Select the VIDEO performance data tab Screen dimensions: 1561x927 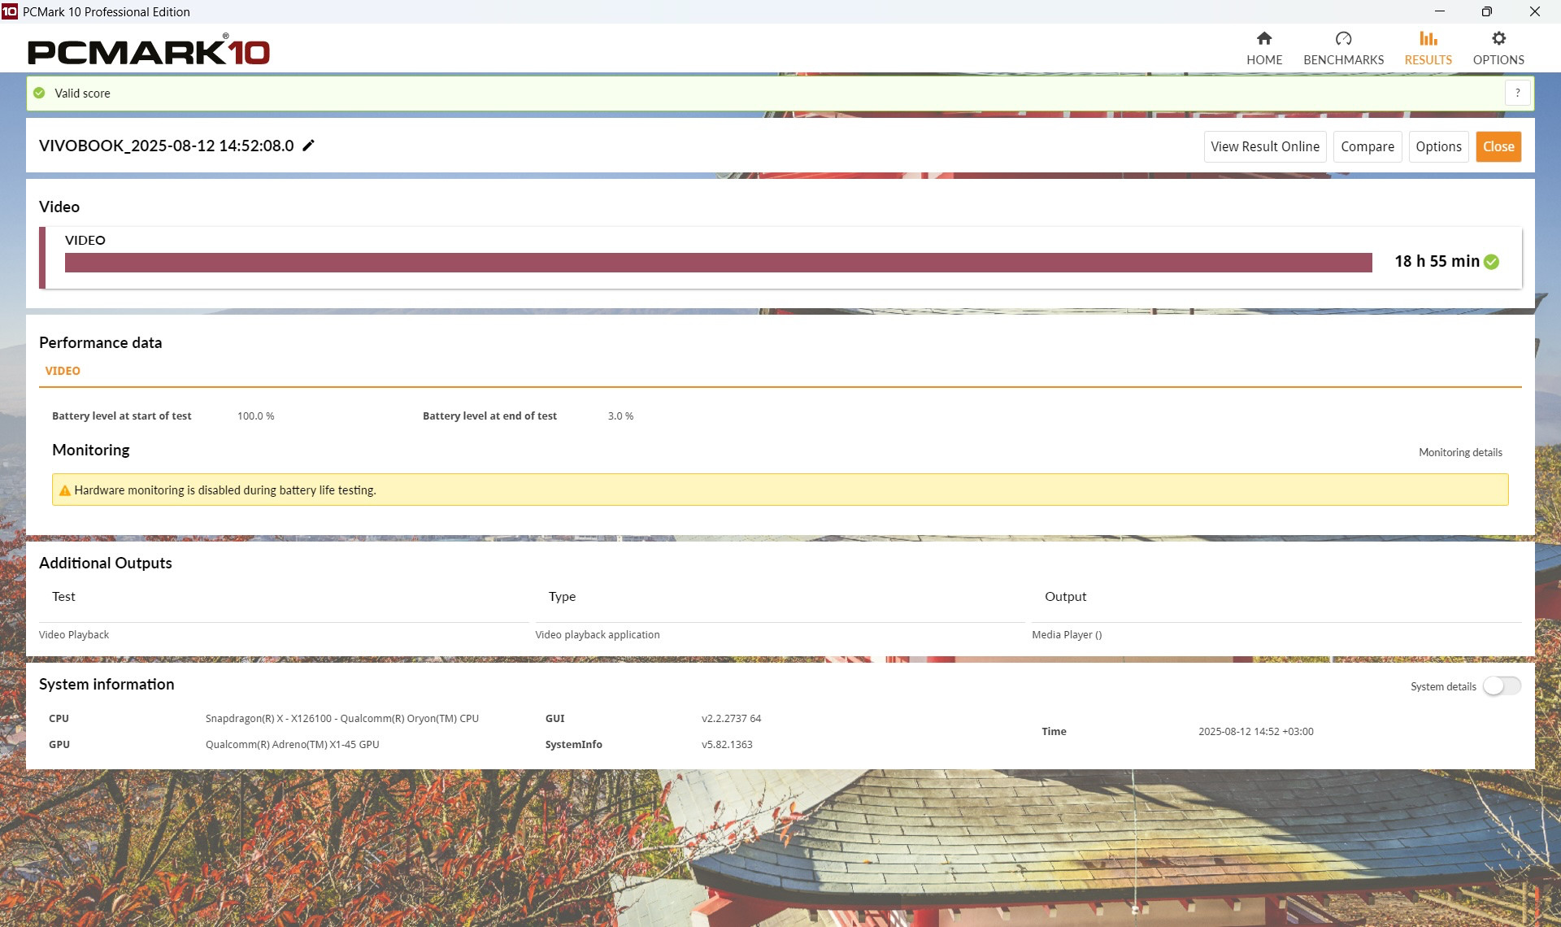click(x=63, y=371)
